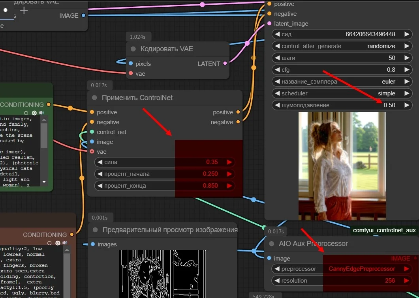The image size is (419, 298).
Task: Increase процент_конца with its right arrow
Action: [x=229, y=186]
